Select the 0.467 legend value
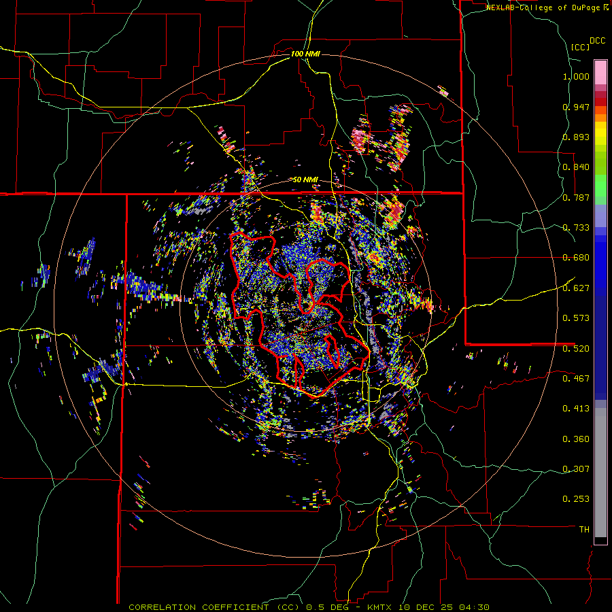Image resolution: width=612 pixels, height=612 pixels. pyautogui.click(x=576, y=379)
